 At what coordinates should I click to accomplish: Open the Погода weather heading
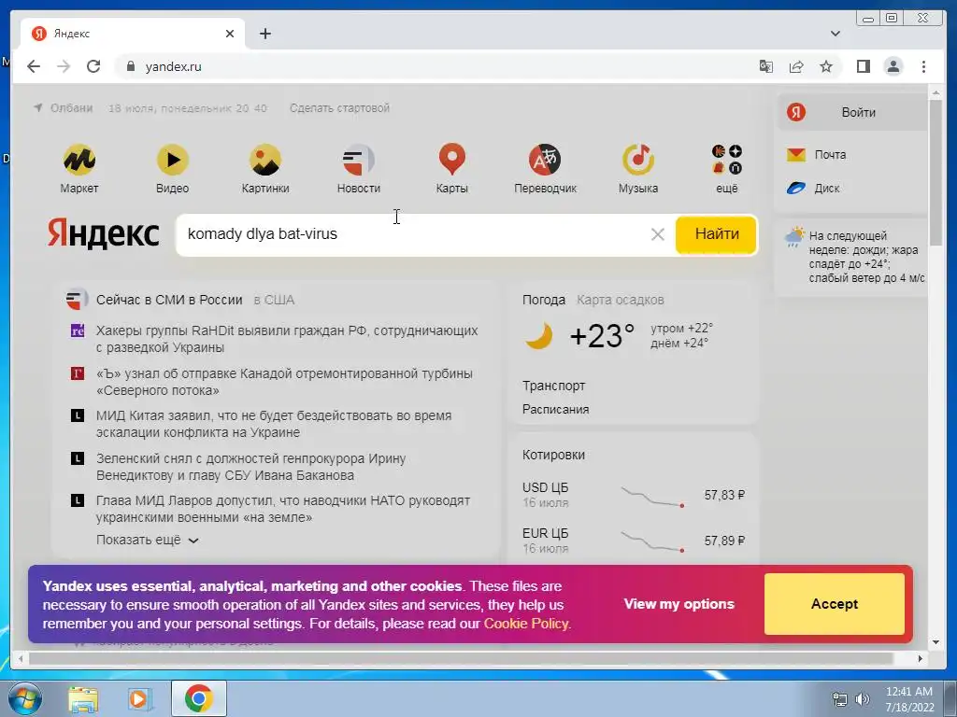point(544,300)
